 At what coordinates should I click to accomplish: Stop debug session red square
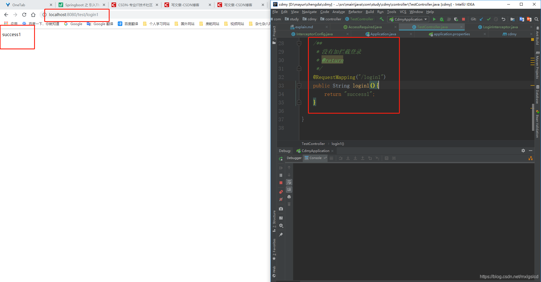281,183
